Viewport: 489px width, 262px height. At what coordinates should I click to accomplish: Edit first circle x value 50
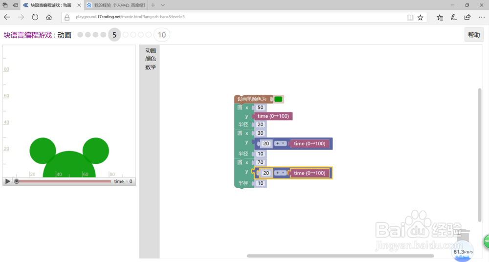pos(261,108)
